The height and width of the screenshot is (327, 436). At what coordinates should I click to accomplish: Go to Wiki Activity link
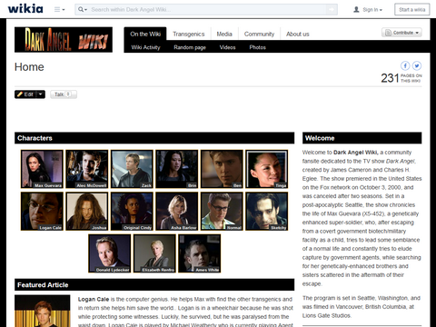(145, 47)
